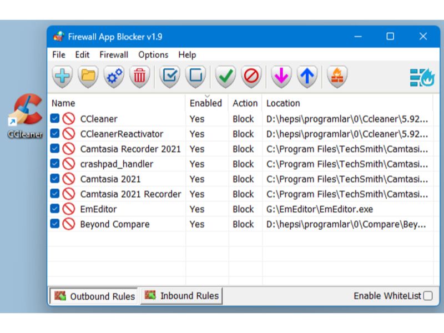Click Yes enabled cell in CCleaner row
Screen dimensions: 444x333
coord(197,119)
